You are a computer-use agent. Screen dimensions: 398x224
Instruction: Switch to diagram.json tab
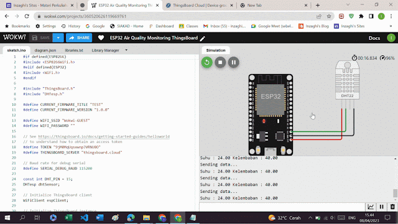pyautogui.click(x=45, y=50)
